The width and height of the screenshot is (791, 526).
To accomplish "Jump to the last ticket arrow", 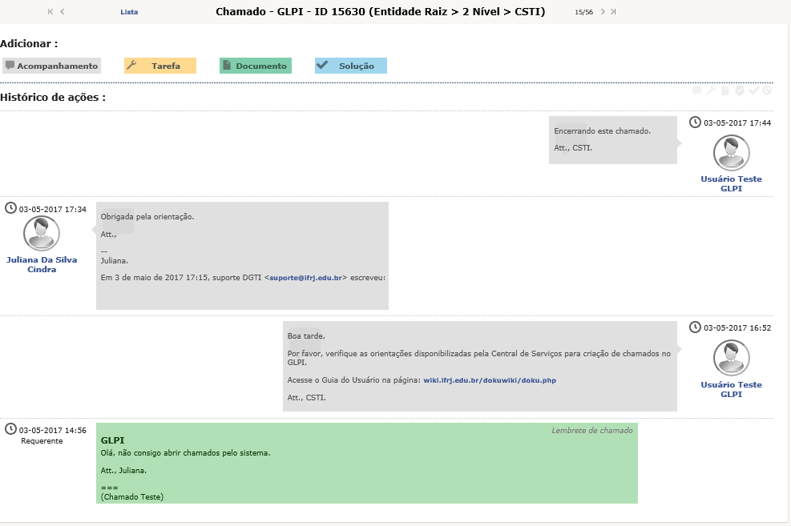I will 613,12.
